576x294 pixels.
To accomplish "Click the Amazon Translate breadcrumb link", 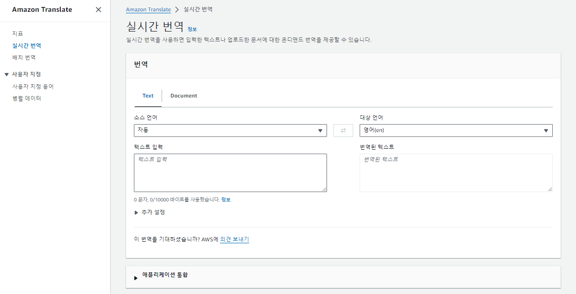I will pyautogui.click(x=148, y=9).
